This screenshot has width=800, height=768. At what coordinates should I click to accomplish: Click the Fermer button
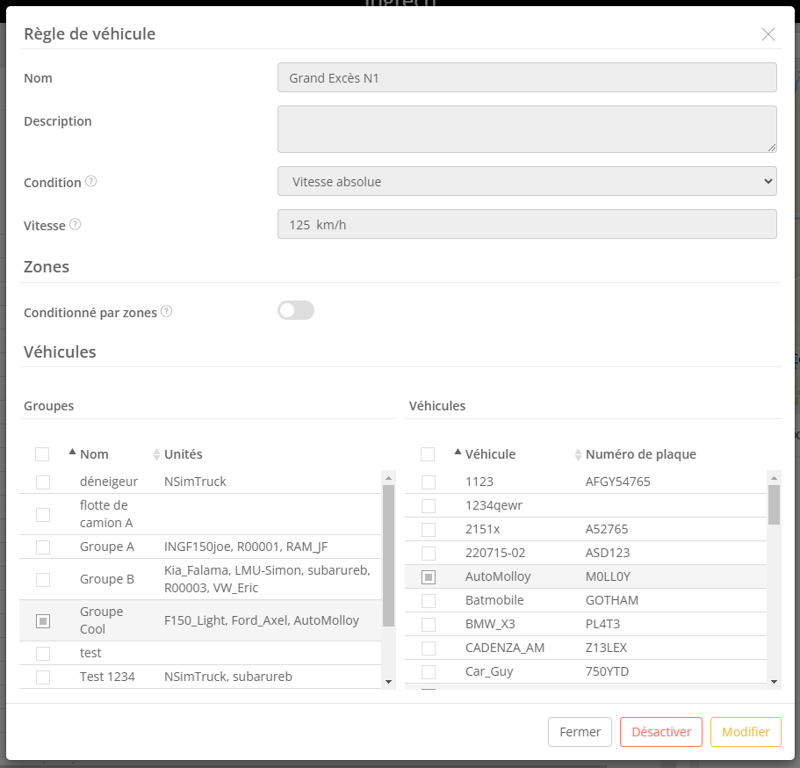pyautogui.click(x=580, y=732)
